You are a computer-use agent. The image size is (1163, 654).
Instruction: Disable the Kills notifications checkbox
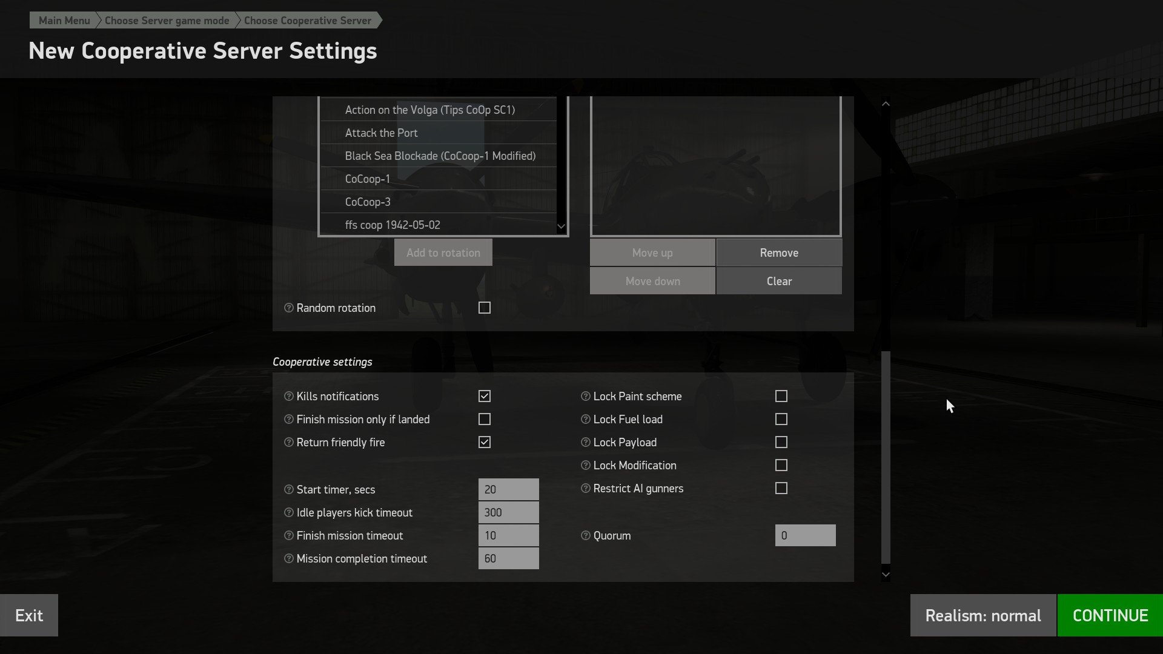(x=484, y=396)
